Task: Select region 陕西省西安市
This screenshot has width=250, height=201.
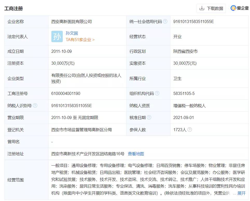Action: coord(185,51)
